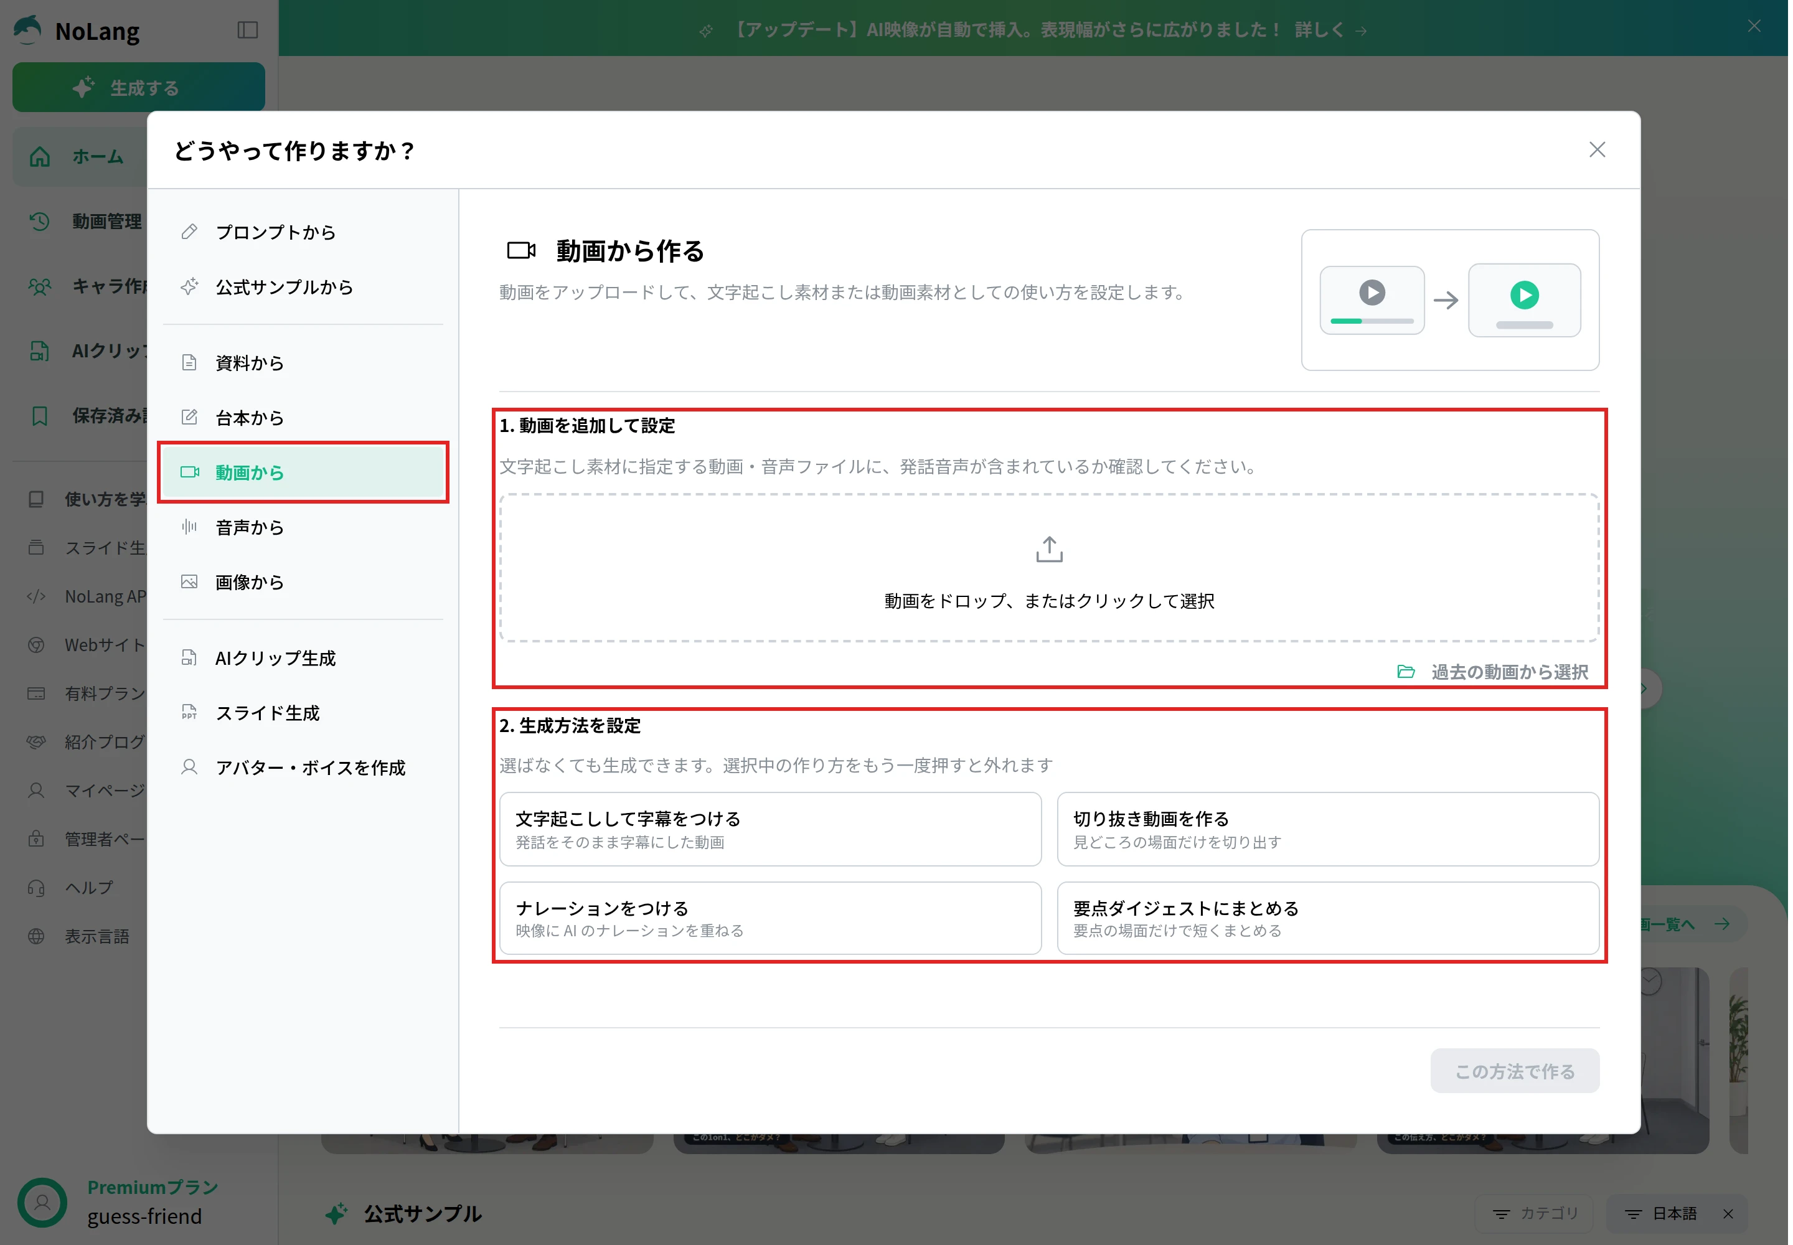Viewport: 1793px width, 1245px height.
Task: Open アバター・ボイスを作成
Action: point(303,767)
